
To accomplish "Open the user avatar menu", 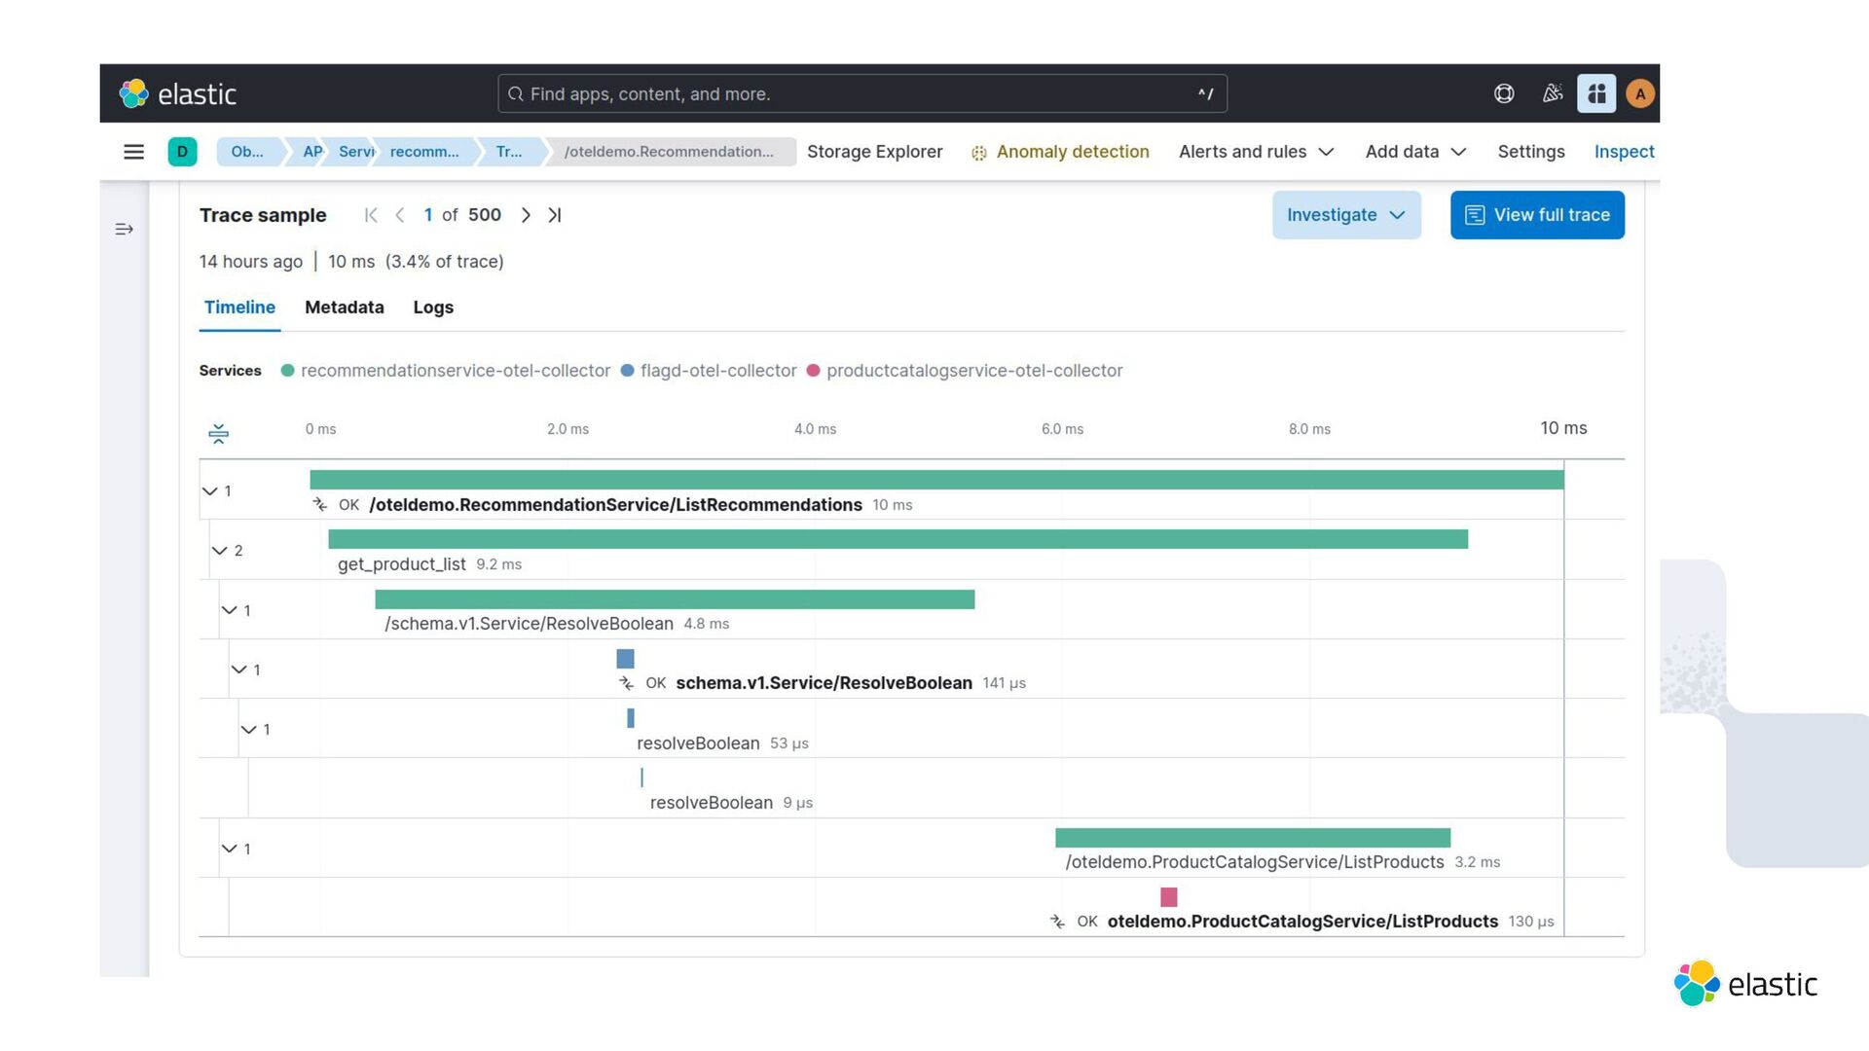I will pyautogui.click(x=1640, y=94).
